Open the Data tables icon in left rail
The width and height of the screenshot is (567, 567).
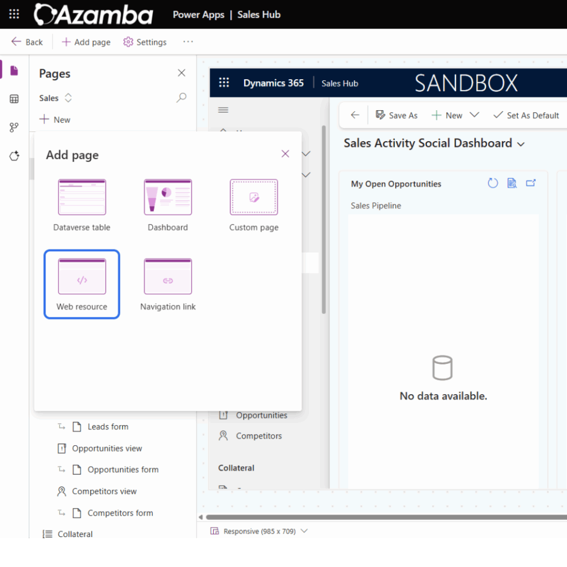(x=14, y=99)
